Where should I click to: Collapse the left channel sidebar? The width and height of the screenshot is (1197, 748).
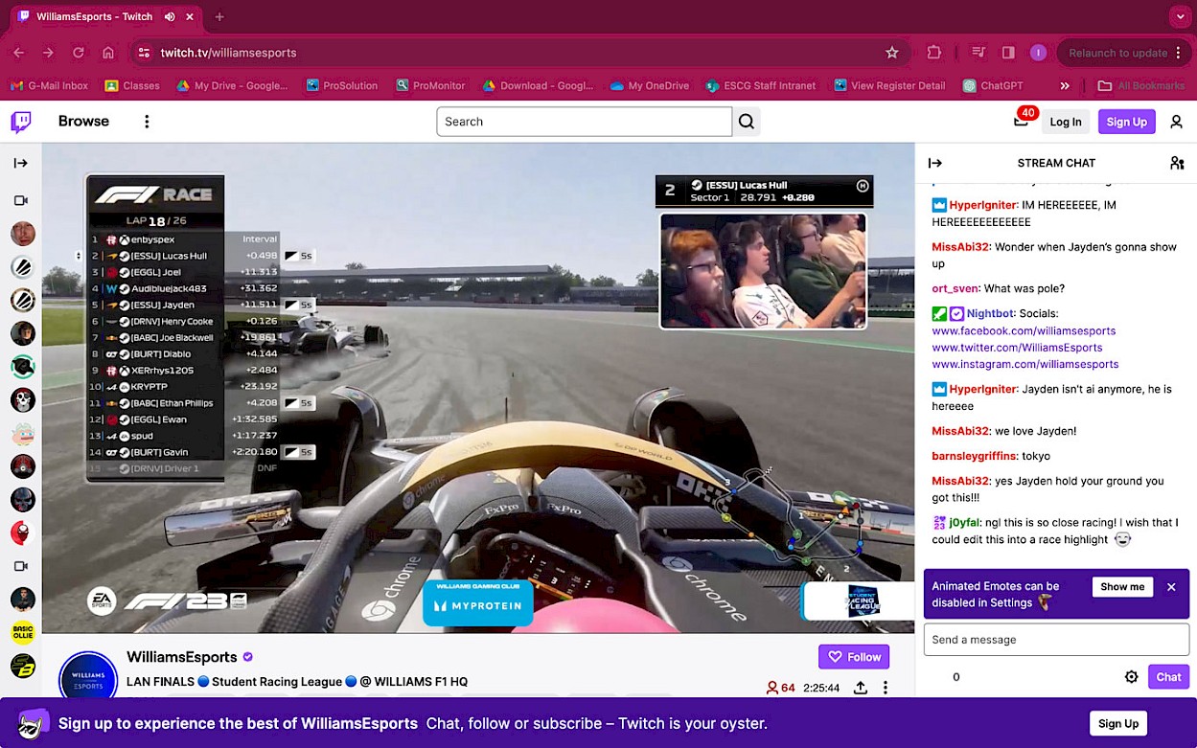(x=21, y=163)
